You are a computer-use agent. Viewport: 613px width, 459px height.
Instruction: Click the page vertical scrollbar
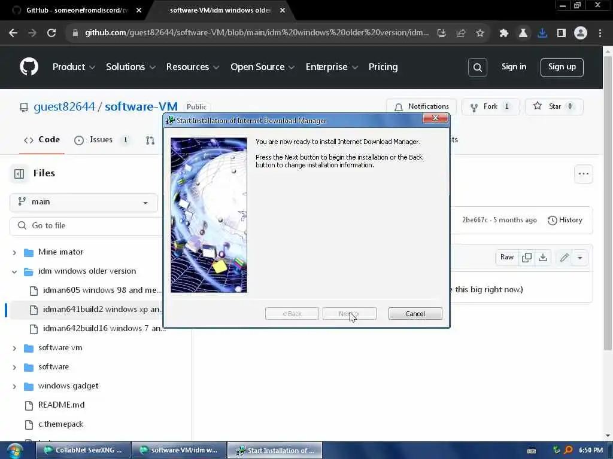(x=608, y=203)
